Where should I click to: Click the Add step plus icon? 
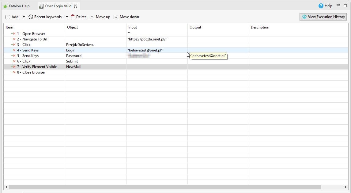point(8,17)
